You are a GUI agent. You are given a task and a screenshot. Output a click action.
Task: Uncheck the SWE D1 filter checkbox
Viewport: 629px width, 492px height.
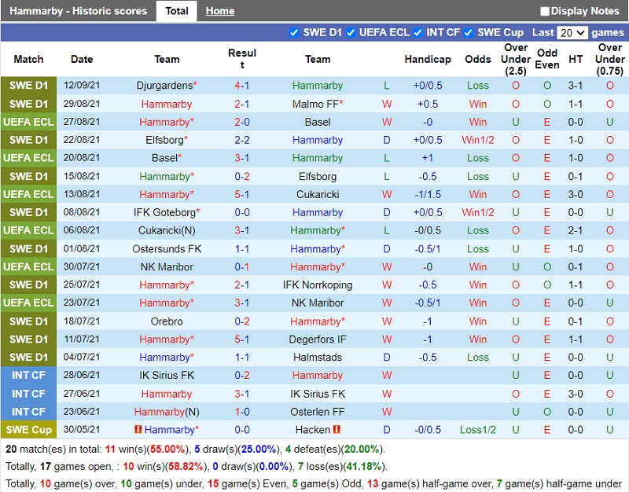click(x=294, y=32)
